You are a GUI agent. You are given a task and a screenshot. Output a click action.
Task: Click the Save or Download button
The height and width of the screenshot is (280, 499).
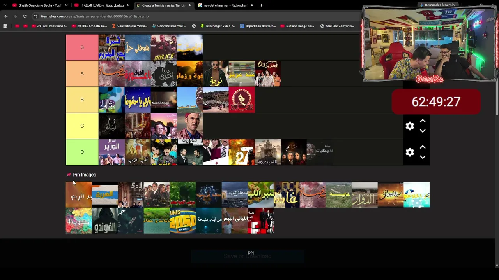tap(248, 256)
